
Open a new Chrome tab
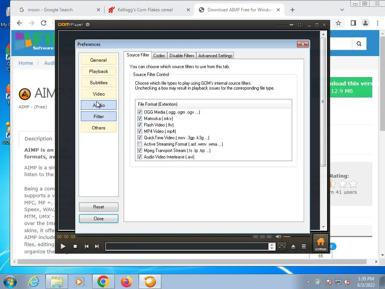point(292,10)
